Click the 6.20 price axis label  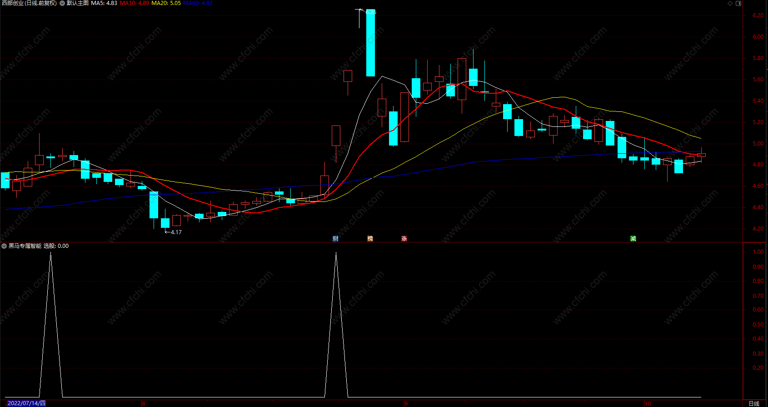[758, 15]
